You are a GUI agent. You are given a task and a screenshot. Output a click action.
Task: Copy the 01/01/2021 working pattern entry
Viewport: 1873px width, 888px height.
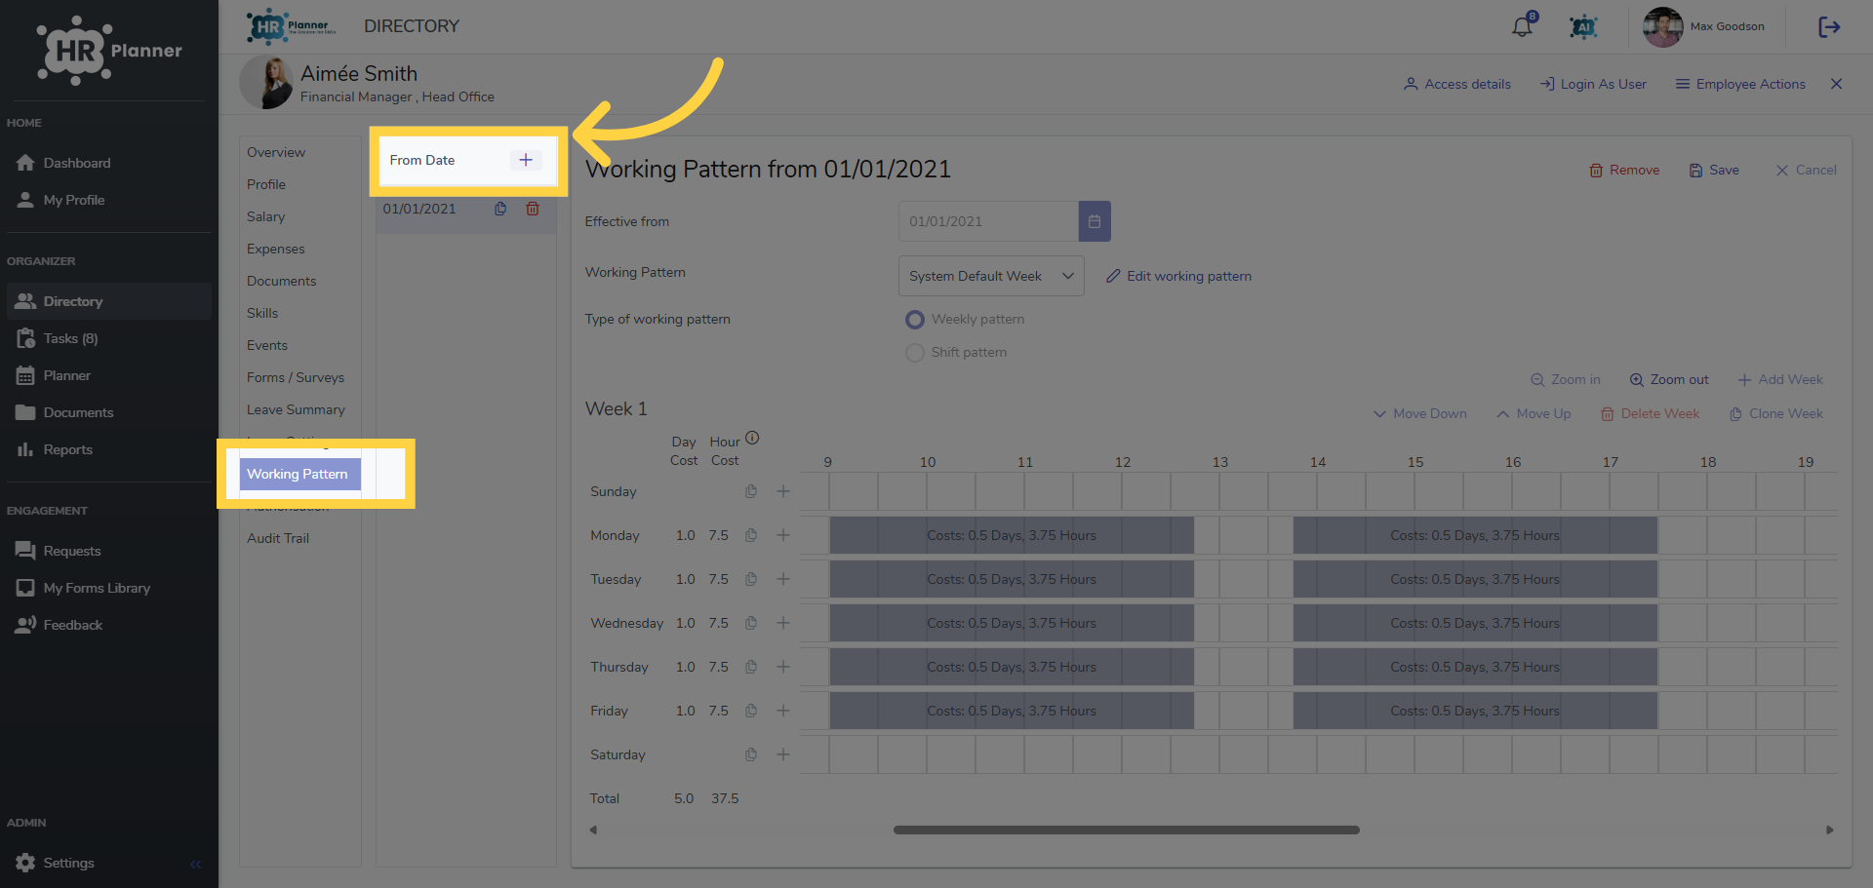click(x=500, y=209)
